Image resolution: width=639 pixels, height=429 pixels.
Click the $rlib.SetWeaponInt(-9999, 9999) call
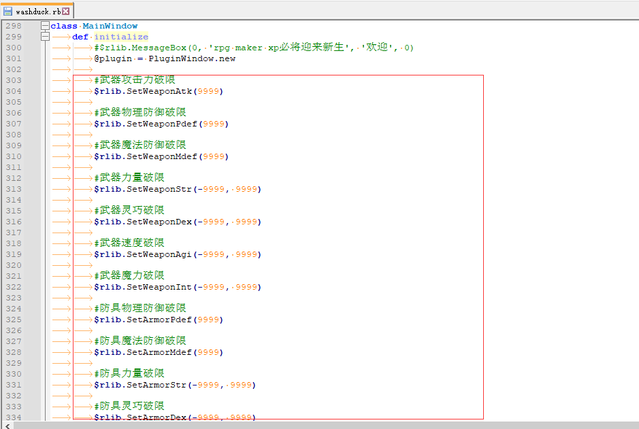178,287
